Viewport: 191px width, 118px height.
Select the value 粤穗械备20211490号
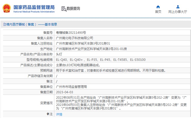pos(71,33)
